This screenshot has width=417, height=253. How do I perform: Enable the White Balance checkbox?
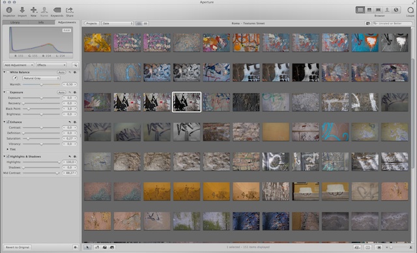click(x=8, y=72)
